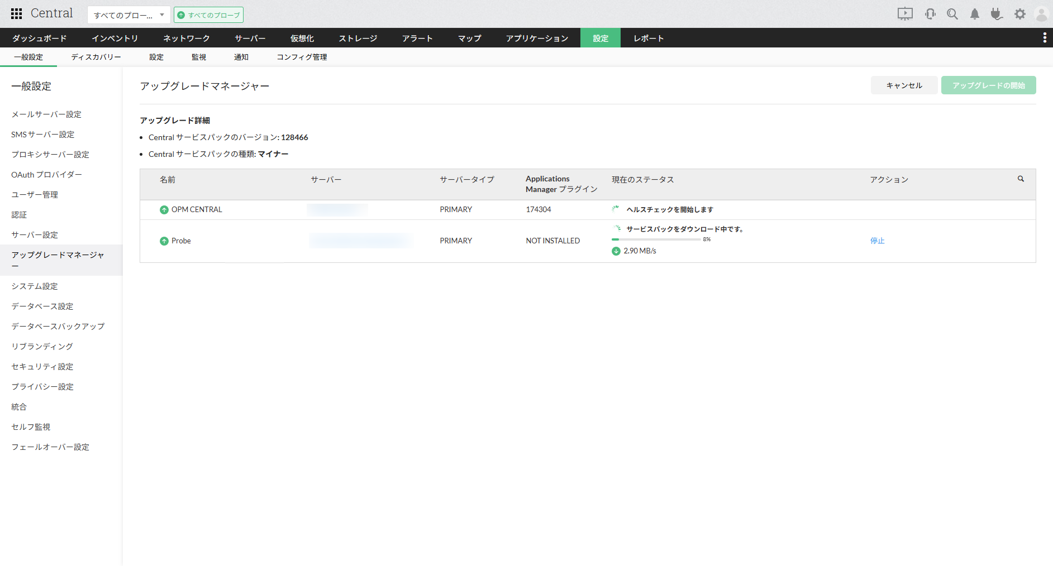Open the 仮想化 menu
Image resolution: width=1053 pixels, height=566 pixels.
click(x=302, y=38)
